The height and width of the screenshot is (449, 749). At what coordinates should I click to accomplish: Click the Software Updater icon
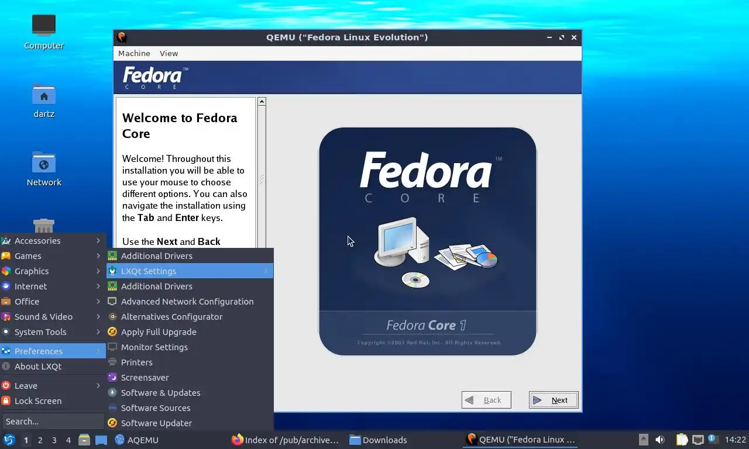[112, 423]
